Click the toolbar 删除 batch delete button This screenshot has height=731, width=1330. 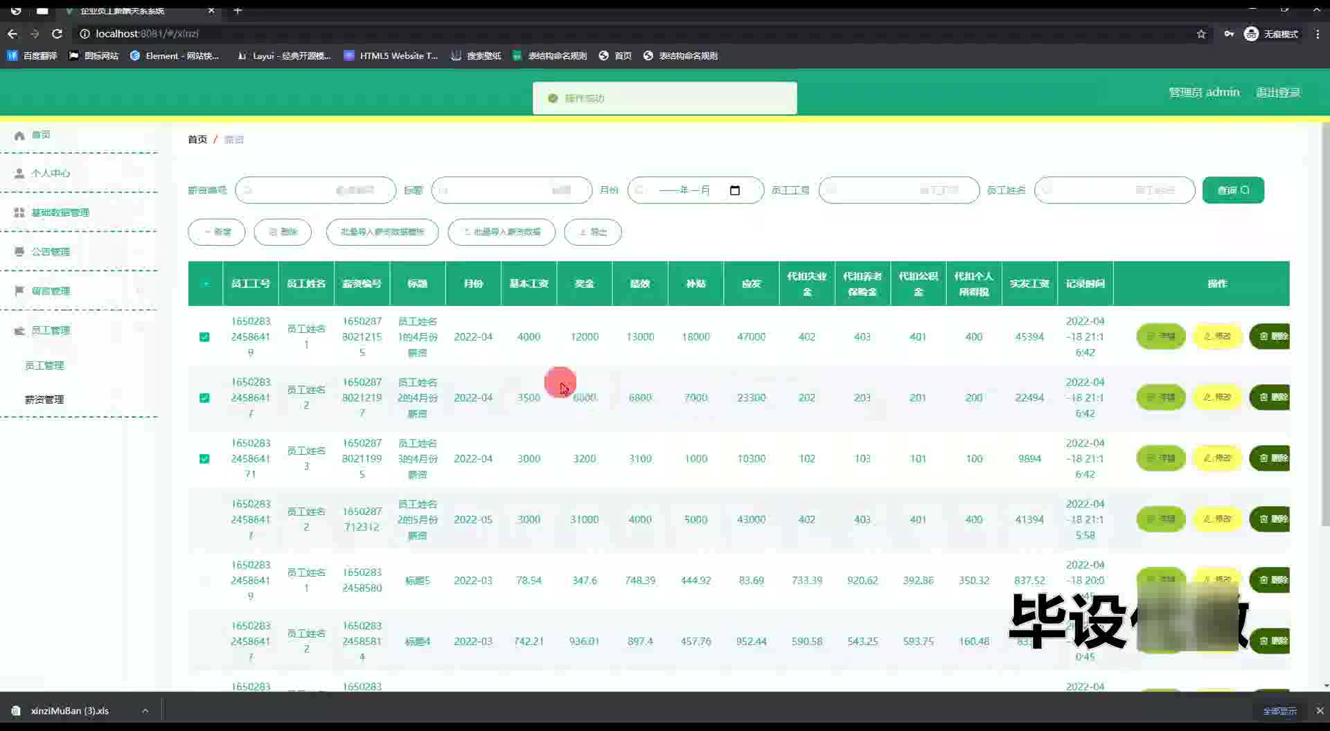point(283,232)
